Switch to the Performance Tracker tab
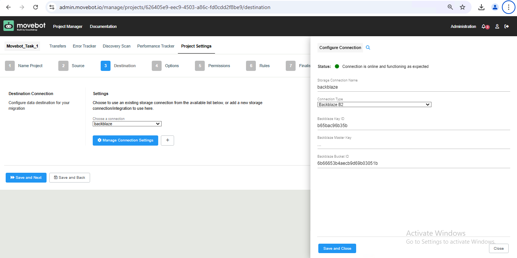The height and width of the screenshot is (258, 517). (x=156, y=46)
